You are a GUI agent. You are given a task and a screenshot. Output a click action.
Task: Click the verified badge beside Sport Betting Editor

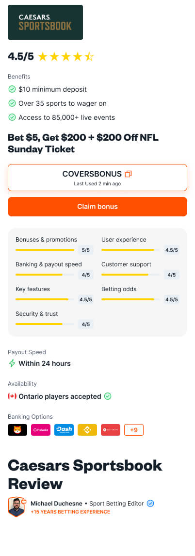pyautogui.click(x=150, y=504)
